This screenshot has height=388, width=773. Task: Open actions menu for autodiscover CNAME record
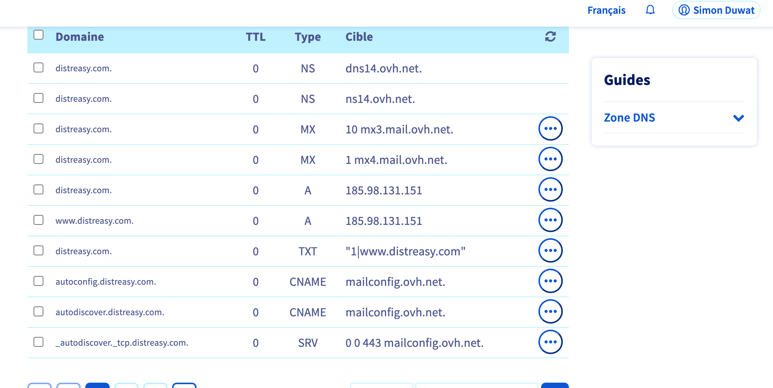tap(550, 312)
